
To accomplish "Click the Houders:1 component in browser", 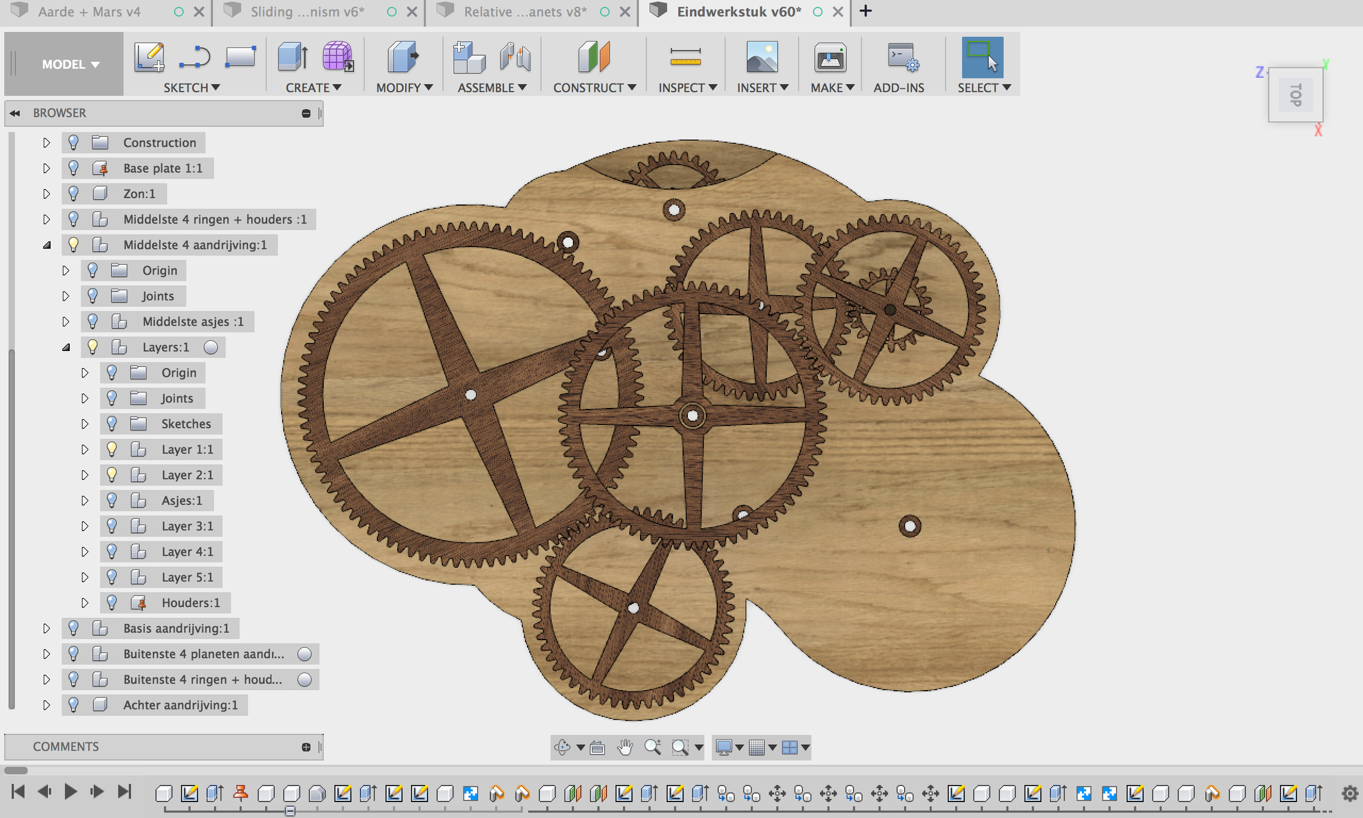I will tap(190, 603).
